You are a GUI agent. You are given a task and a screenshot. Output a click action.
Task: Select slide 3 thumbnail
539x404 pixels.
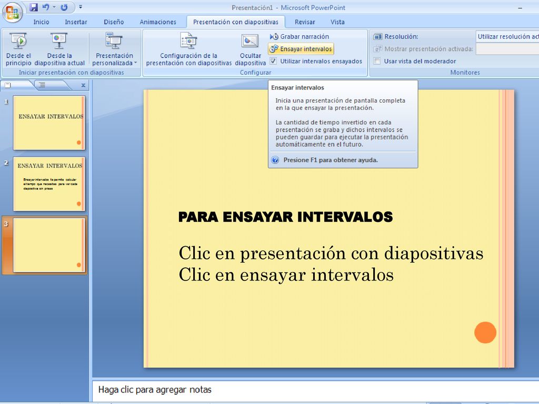(49, 245)
